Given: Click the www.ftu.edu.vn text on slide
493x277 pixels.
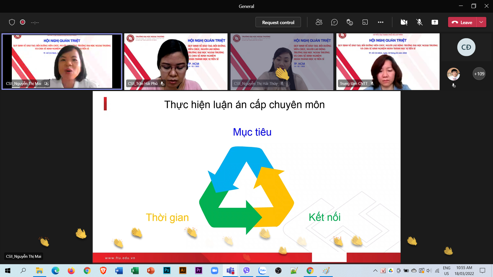Looking at the screenshot, I should (x=120, y=258).
